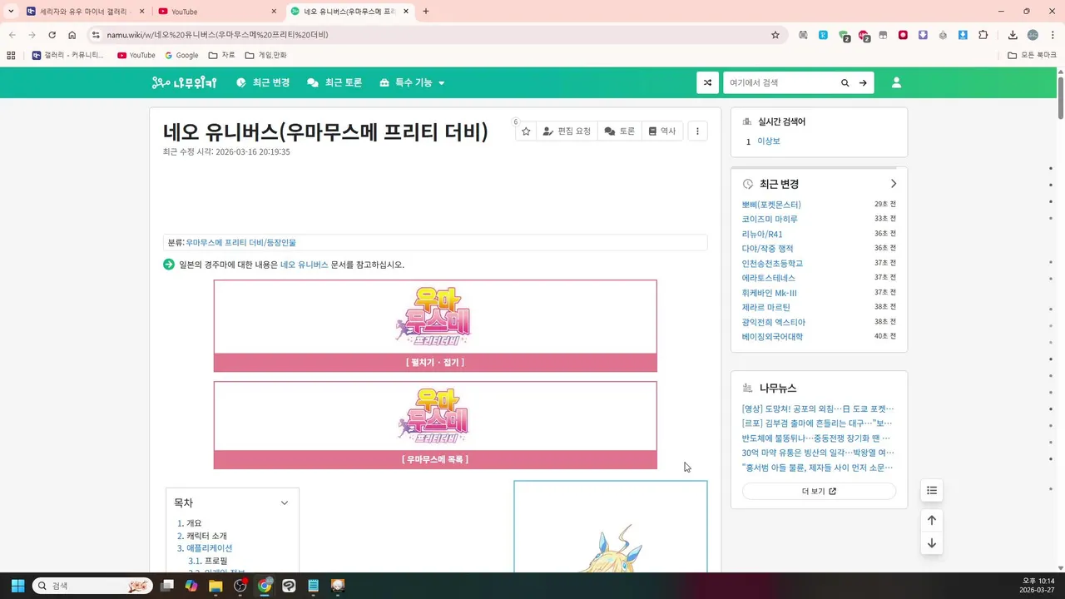Open recent change 제라르 마르틴
This screenshot has height=599, width=1065.
pos(765,307)
